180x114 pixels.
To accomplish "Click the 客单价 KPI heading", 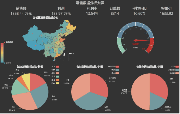I will 167,8.
